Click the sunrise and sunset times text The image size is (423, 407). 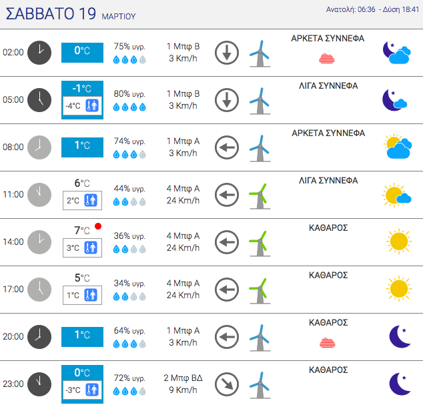(x=372, y=9)
